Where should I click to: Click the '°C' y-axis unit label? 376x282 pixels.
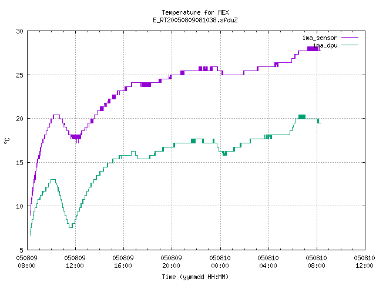click(x=6, y=141)
